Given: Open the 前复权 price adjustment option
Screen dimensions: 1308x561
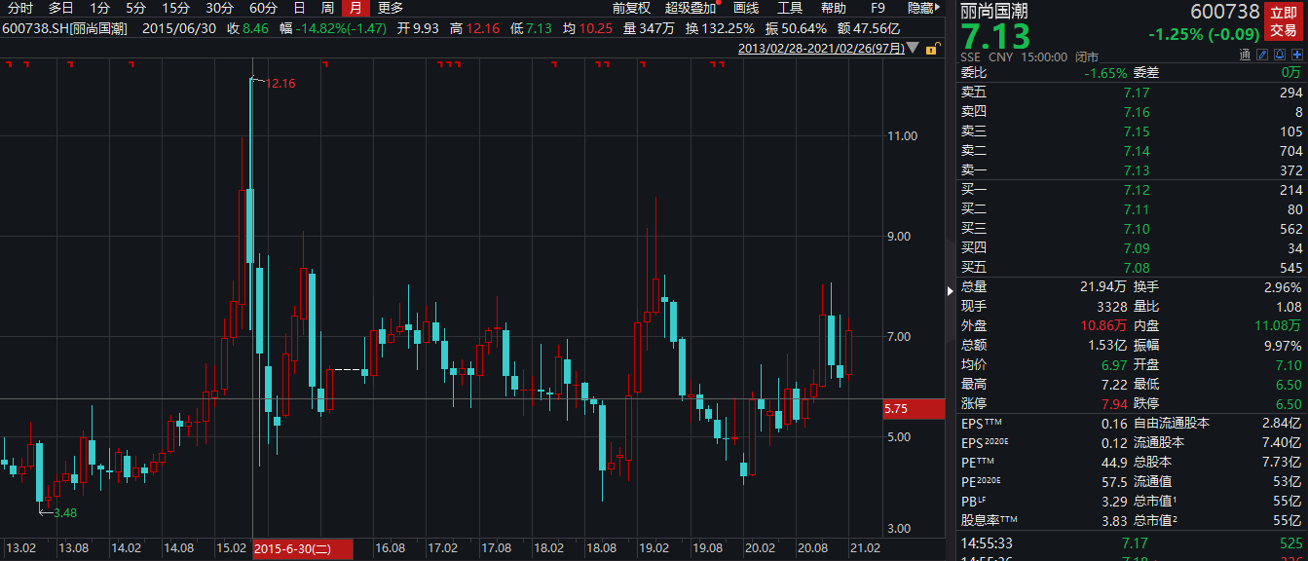Looking at the screenshot, I should click(x=631, y=8).
